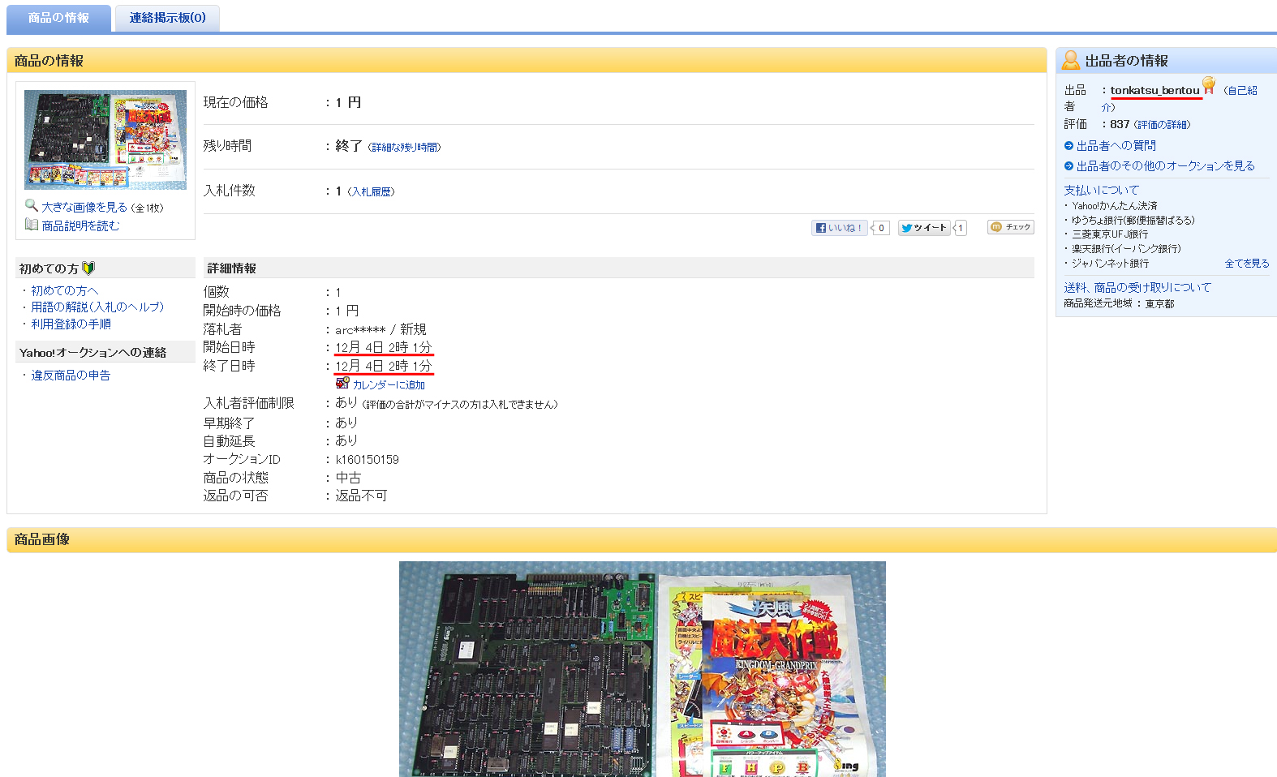
Task: Open 送料、商品の受け取りについて link
Action: 1137,288
